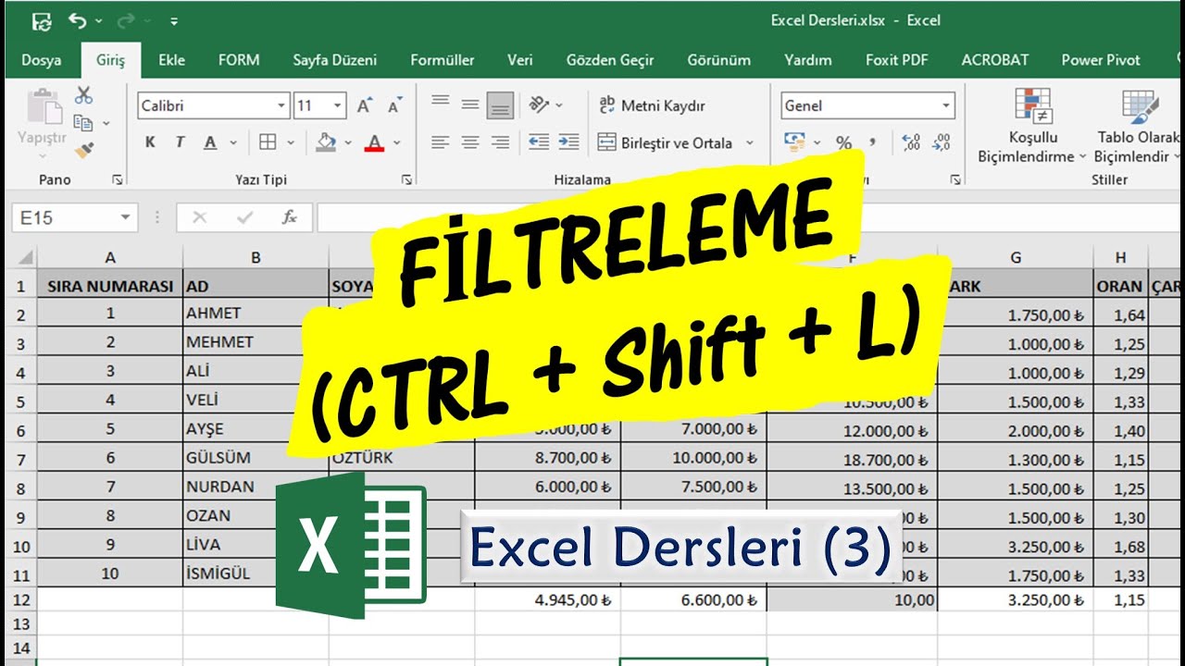Select bottom vertical alignment icon

click(500, 105)
